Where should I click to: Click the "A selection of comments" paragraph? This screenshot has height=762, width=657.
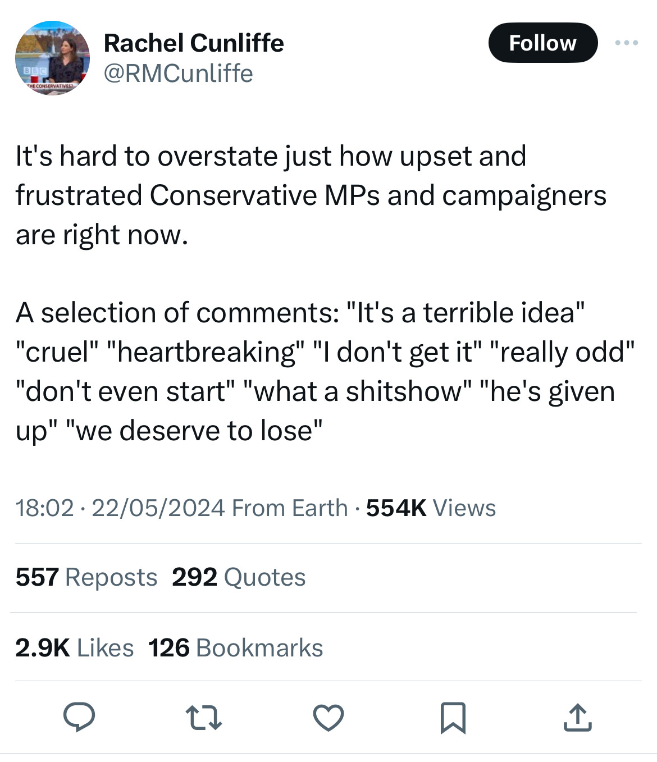325,371
